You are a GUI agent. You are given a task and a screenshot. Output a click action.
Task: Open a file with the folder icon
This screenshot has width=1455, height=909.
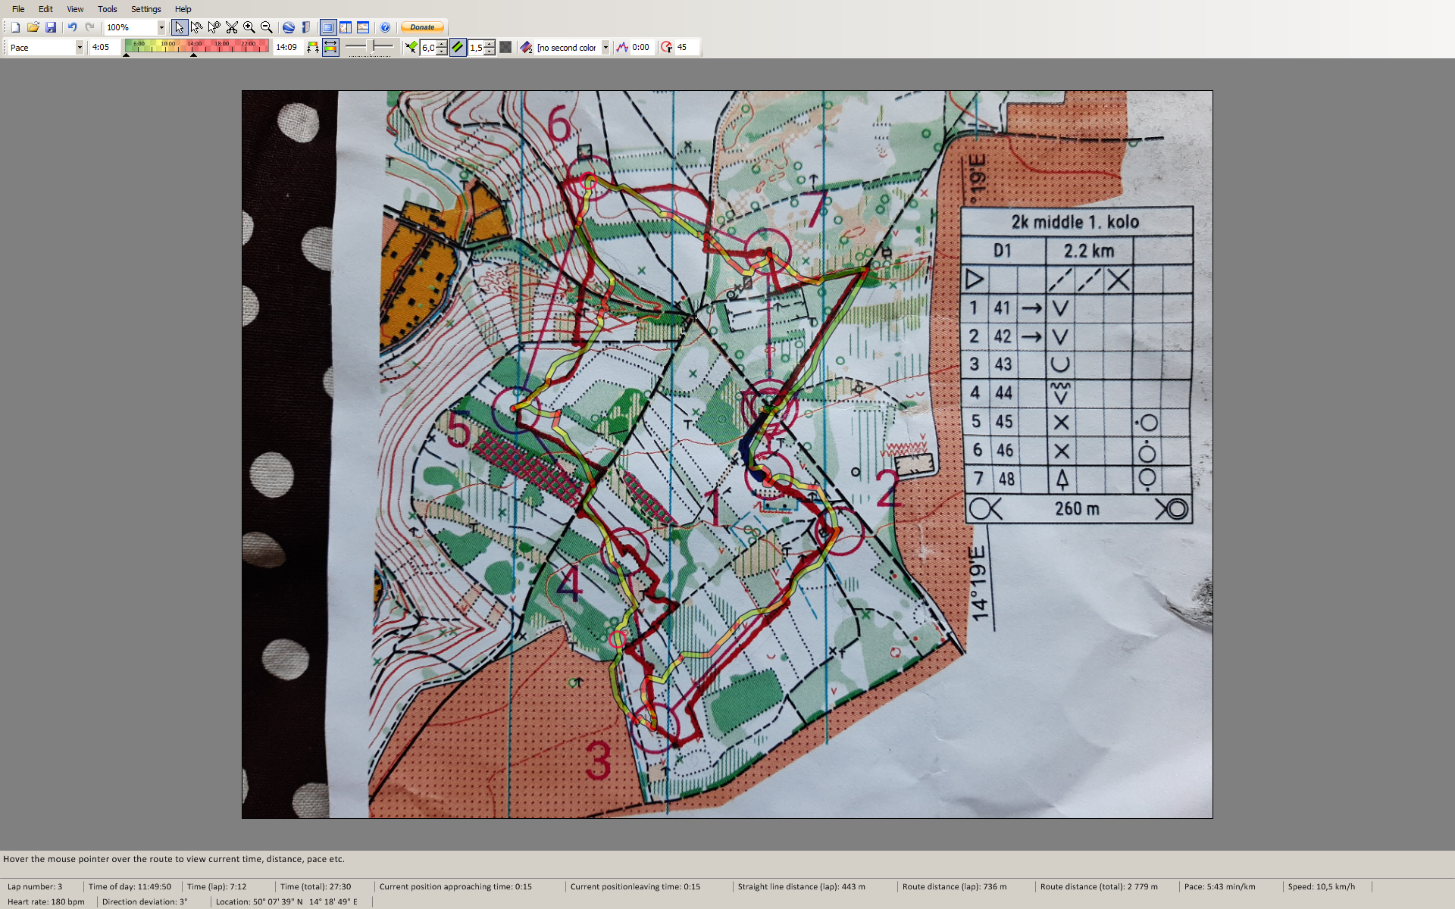pos(33,27)
